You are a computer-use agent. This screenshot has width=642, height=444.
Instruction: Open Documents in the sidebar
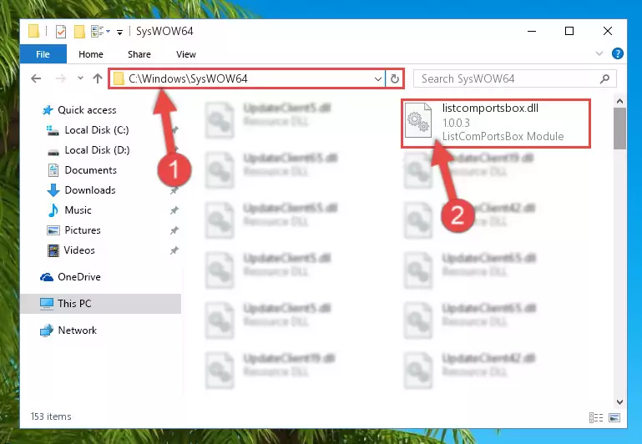pyautogui.click(x=90, y=170)
